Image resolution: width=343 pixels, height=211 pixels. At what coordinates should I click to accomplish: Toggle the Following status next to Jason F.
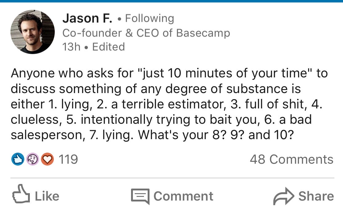click(150, 18)
